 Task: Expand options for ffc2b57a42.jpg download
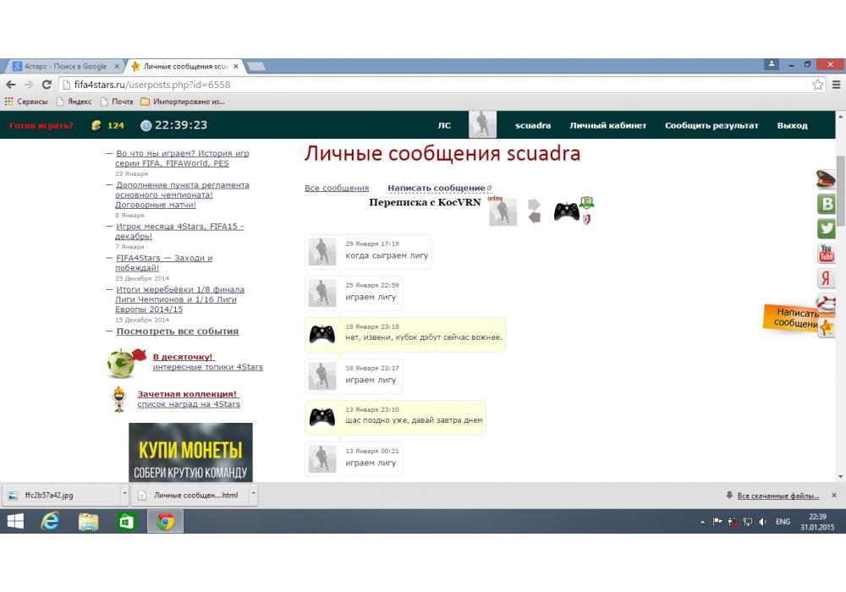pos(124,495)
